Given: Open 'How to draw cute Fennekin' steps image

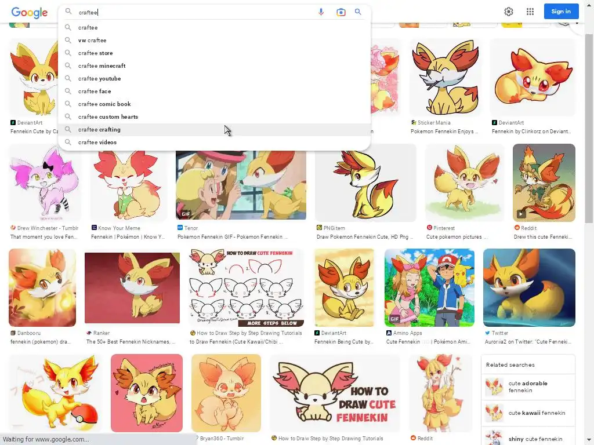Looking at the screenshot, I should coord(246,287).
